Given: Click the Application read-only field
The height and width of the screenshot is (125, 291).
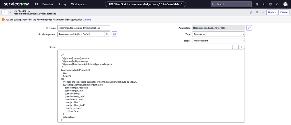Looking at the screenshot, I should 218,28.
